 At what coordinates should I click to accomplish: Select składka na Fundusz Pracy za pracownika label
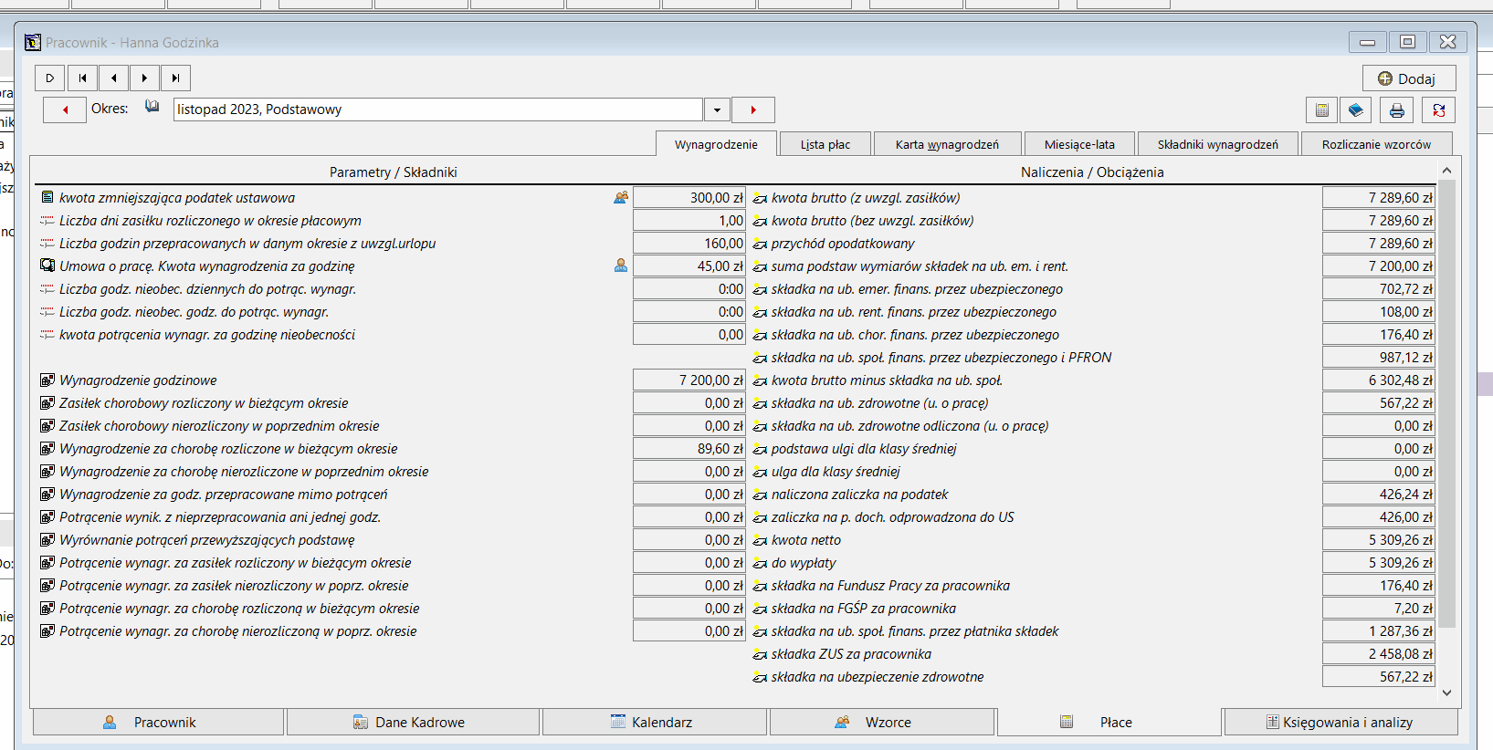click(x=890, y=586)
